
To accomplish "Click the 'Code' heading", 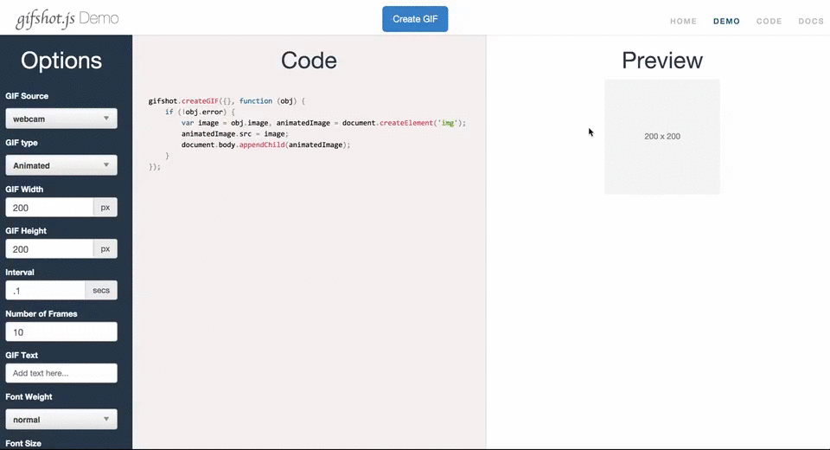I will pos(309,61).
